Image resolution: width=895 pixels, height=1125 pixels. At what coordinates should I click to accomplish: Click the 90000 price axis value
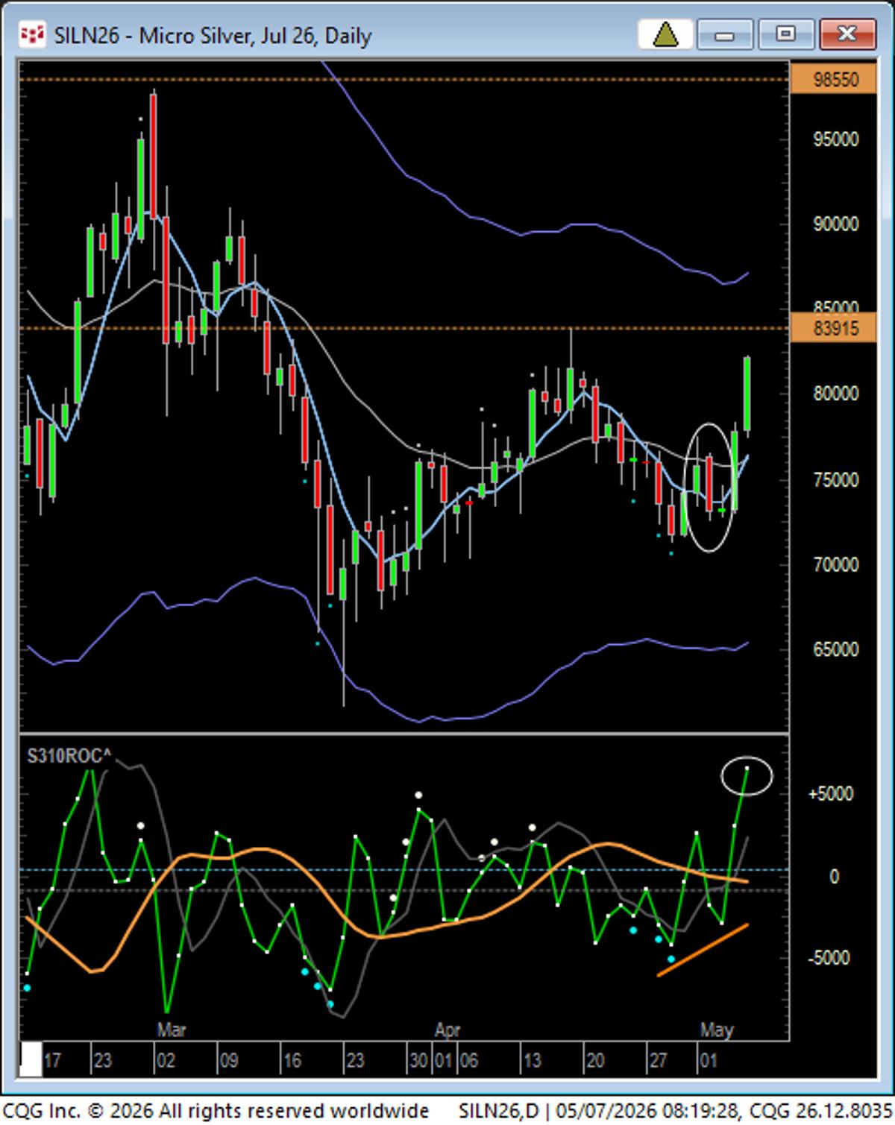pos(835,224)
